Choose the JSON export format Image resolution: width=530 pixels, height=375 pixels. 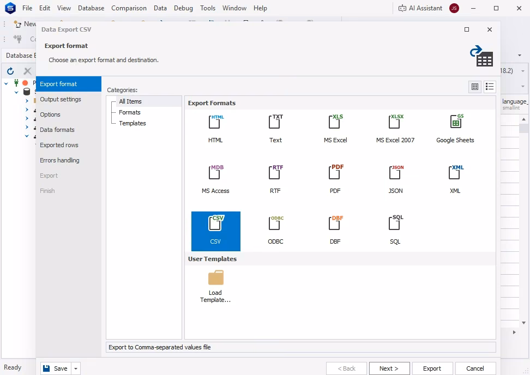[395, 180]
